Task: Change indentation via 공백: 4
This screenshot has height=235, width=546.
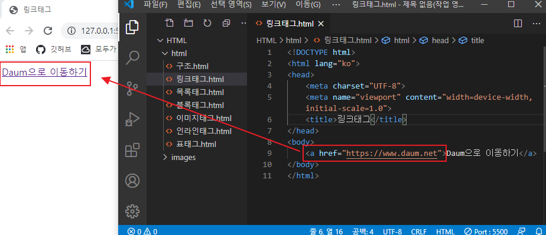Action: click(x=362, y=231)
